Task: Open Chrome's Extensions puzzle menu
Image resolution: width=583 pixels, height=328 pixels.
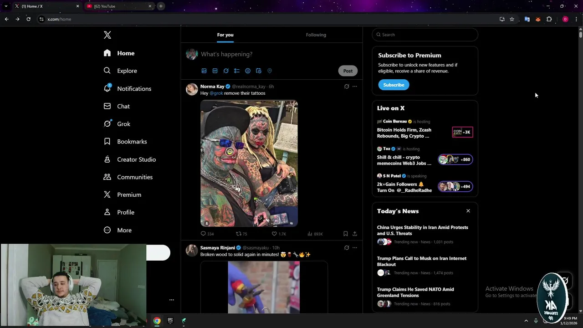Action: [549, 19]
